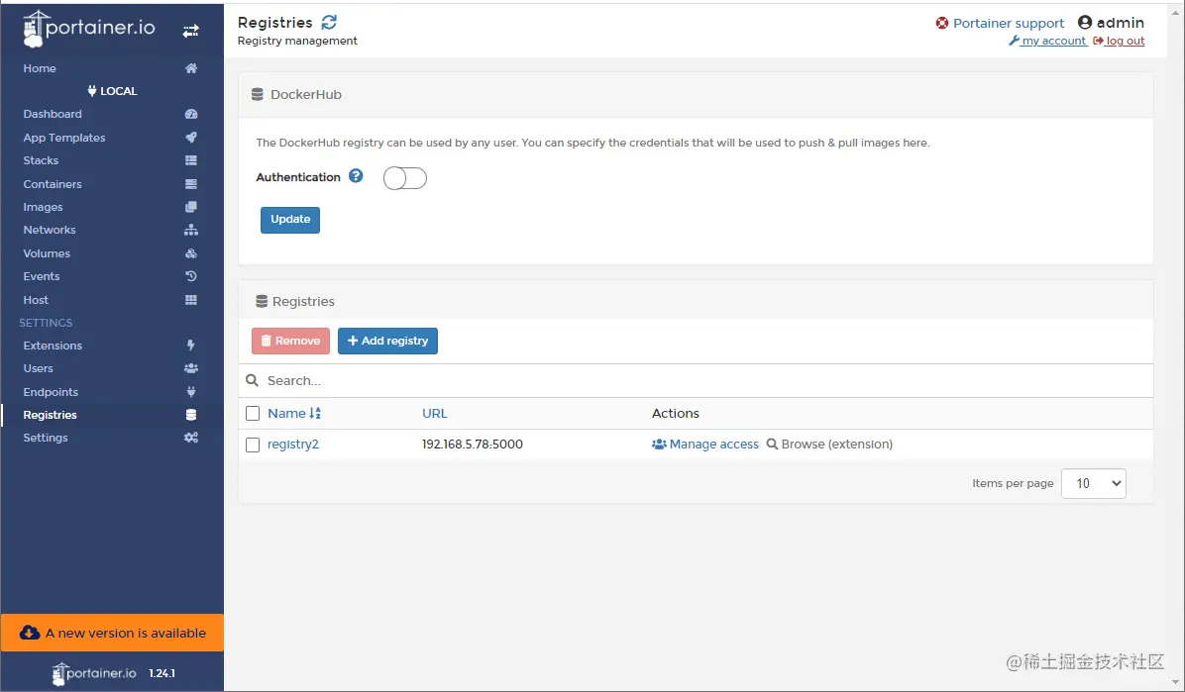Click the Registries database icon in sidebar
1185x692 pixels.
coord(191,415)
